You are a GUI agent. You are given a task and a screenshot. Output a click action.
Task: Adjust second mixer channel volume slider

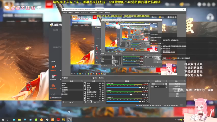click(124, 95)
